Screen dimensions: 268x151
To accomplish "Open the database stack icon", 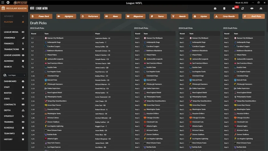I will [x=224, y=8].
